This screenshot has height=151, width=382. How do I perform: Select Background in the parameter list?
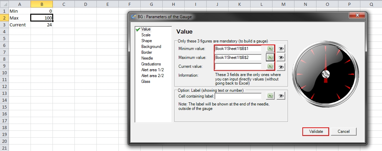[x=151, y=47]
